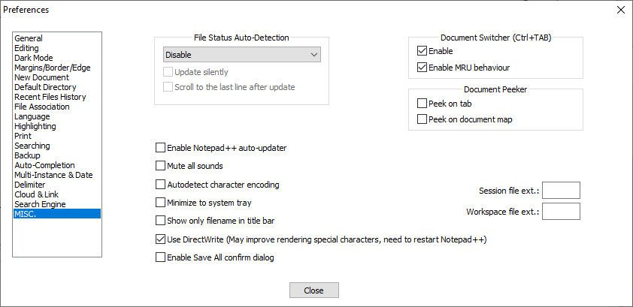The width and height of the screenshot is (633, 307).
Task: Select General in the preferences list
Action: coord(29,38)
